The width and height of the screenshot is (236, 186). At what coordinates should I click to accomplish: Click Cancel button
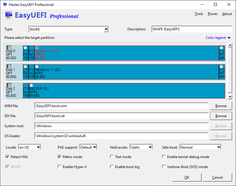coord(217,177)
